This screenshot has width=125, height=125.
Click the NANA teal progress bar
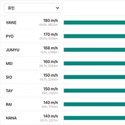(x=94, y=118)
